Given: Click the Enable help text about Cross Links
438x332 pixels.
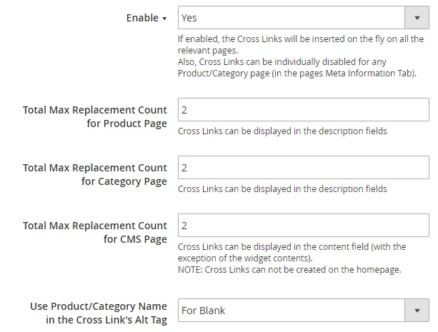Looking at the screenshot, I should click(301, 44).
